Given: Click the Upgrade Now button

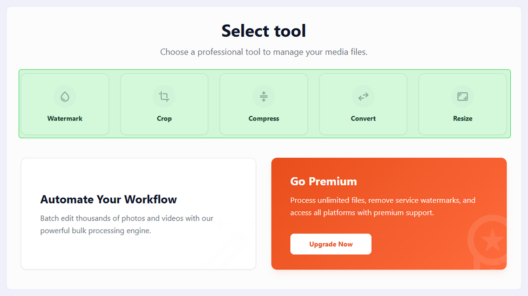Looking at the screenshot, I should (331, 244).
